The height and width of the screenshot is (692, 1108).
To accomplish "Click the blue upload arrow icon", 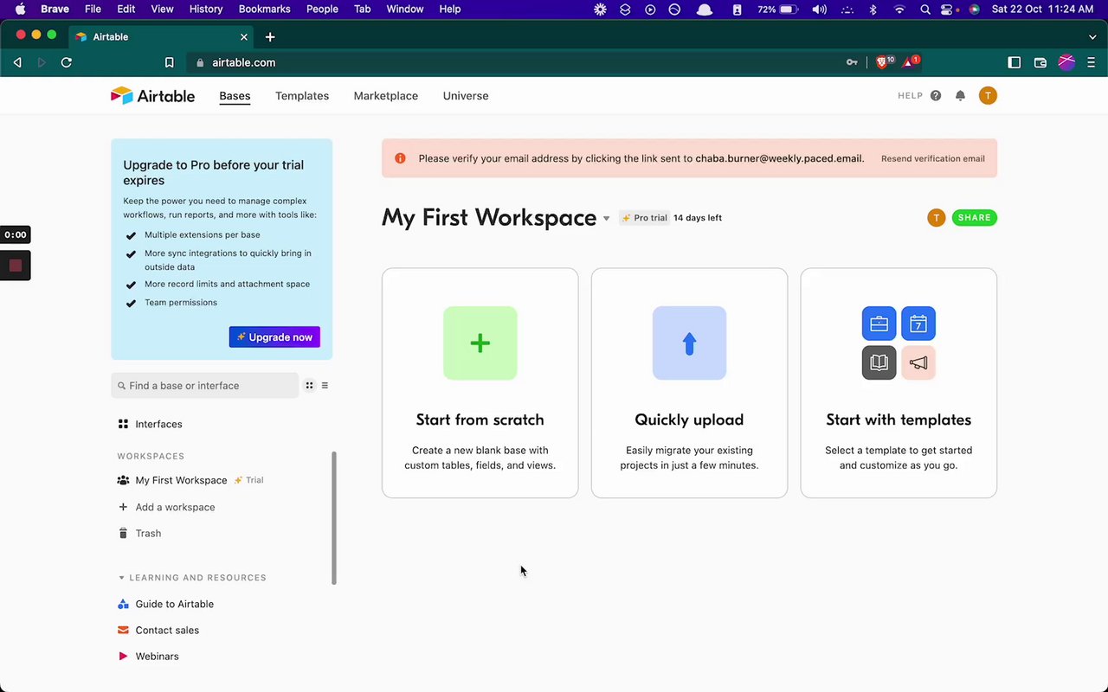I will [x=689, y=343].
